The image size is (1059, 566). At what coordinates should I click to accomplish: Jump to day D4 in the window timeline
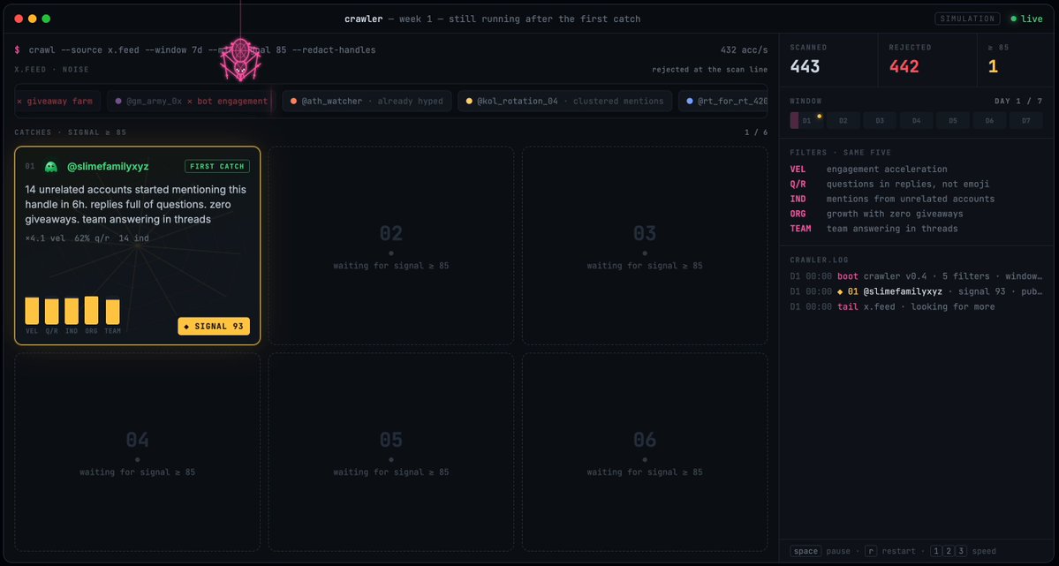tap(916, 120)
